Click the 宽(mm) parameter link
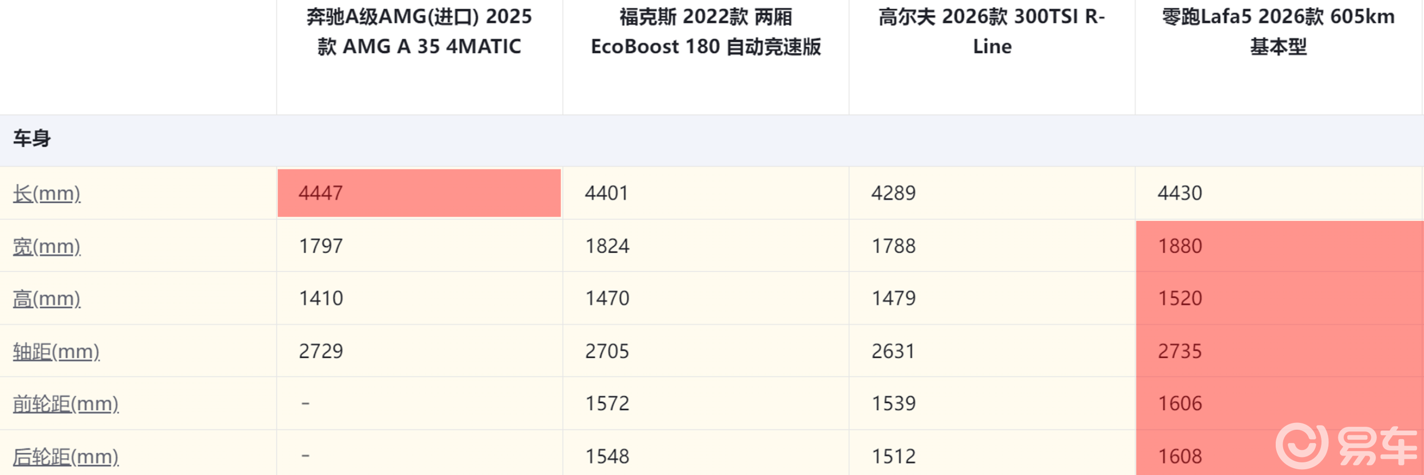 pyautogui.click(x=46, y=246)
